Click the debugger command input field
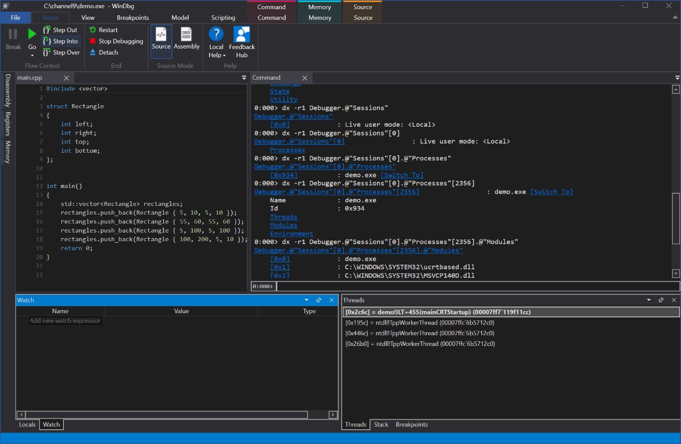The image size is (681, 444). coord(460,286)
